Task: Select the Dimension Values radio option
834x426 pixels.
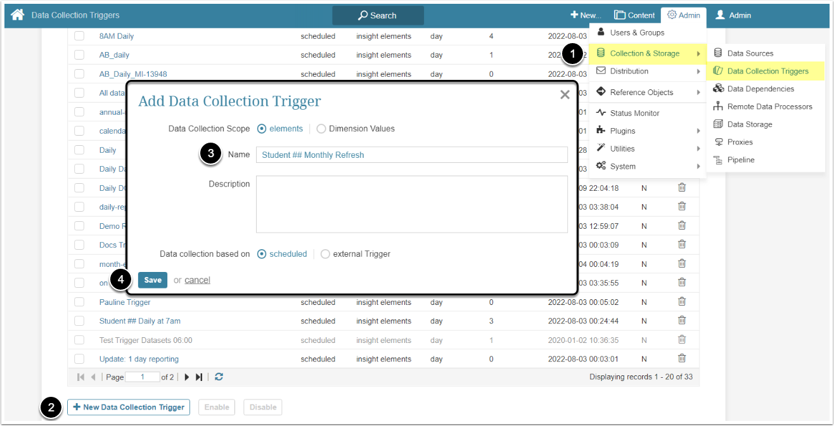Action: (x=321, y=129)
